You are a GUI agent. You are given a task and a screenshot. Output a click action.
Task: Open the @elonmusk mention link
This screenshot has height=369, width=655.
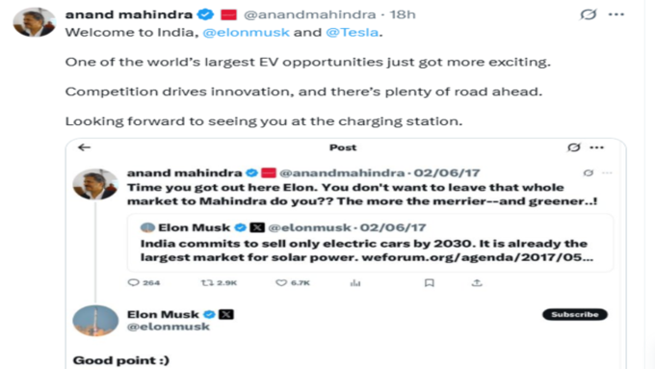tap(246, 32)
